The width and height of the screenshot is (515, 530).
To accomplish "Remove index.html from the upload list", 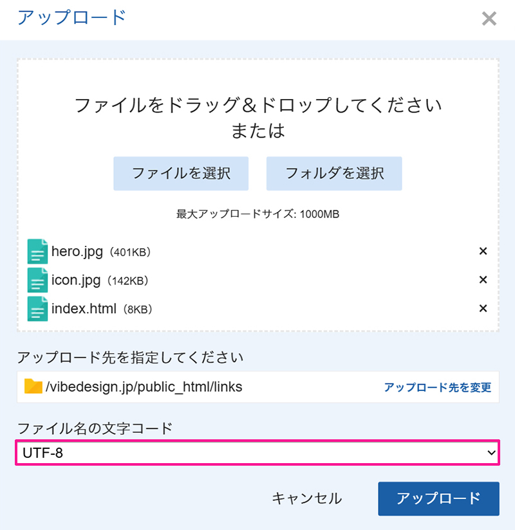I will 483,309.
